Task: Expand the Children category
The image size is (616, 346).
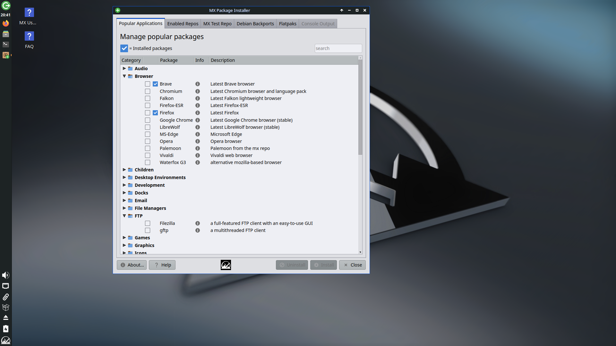Action: point(124,170)
